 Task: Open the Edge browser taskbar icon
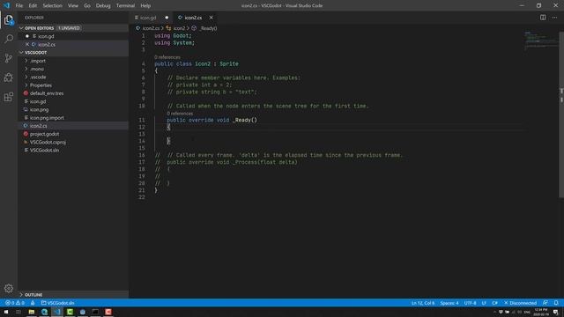click(44, 312)
